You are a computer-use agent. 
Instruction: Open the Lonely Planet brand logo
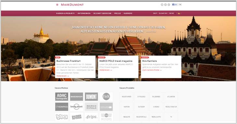point(77,107)
